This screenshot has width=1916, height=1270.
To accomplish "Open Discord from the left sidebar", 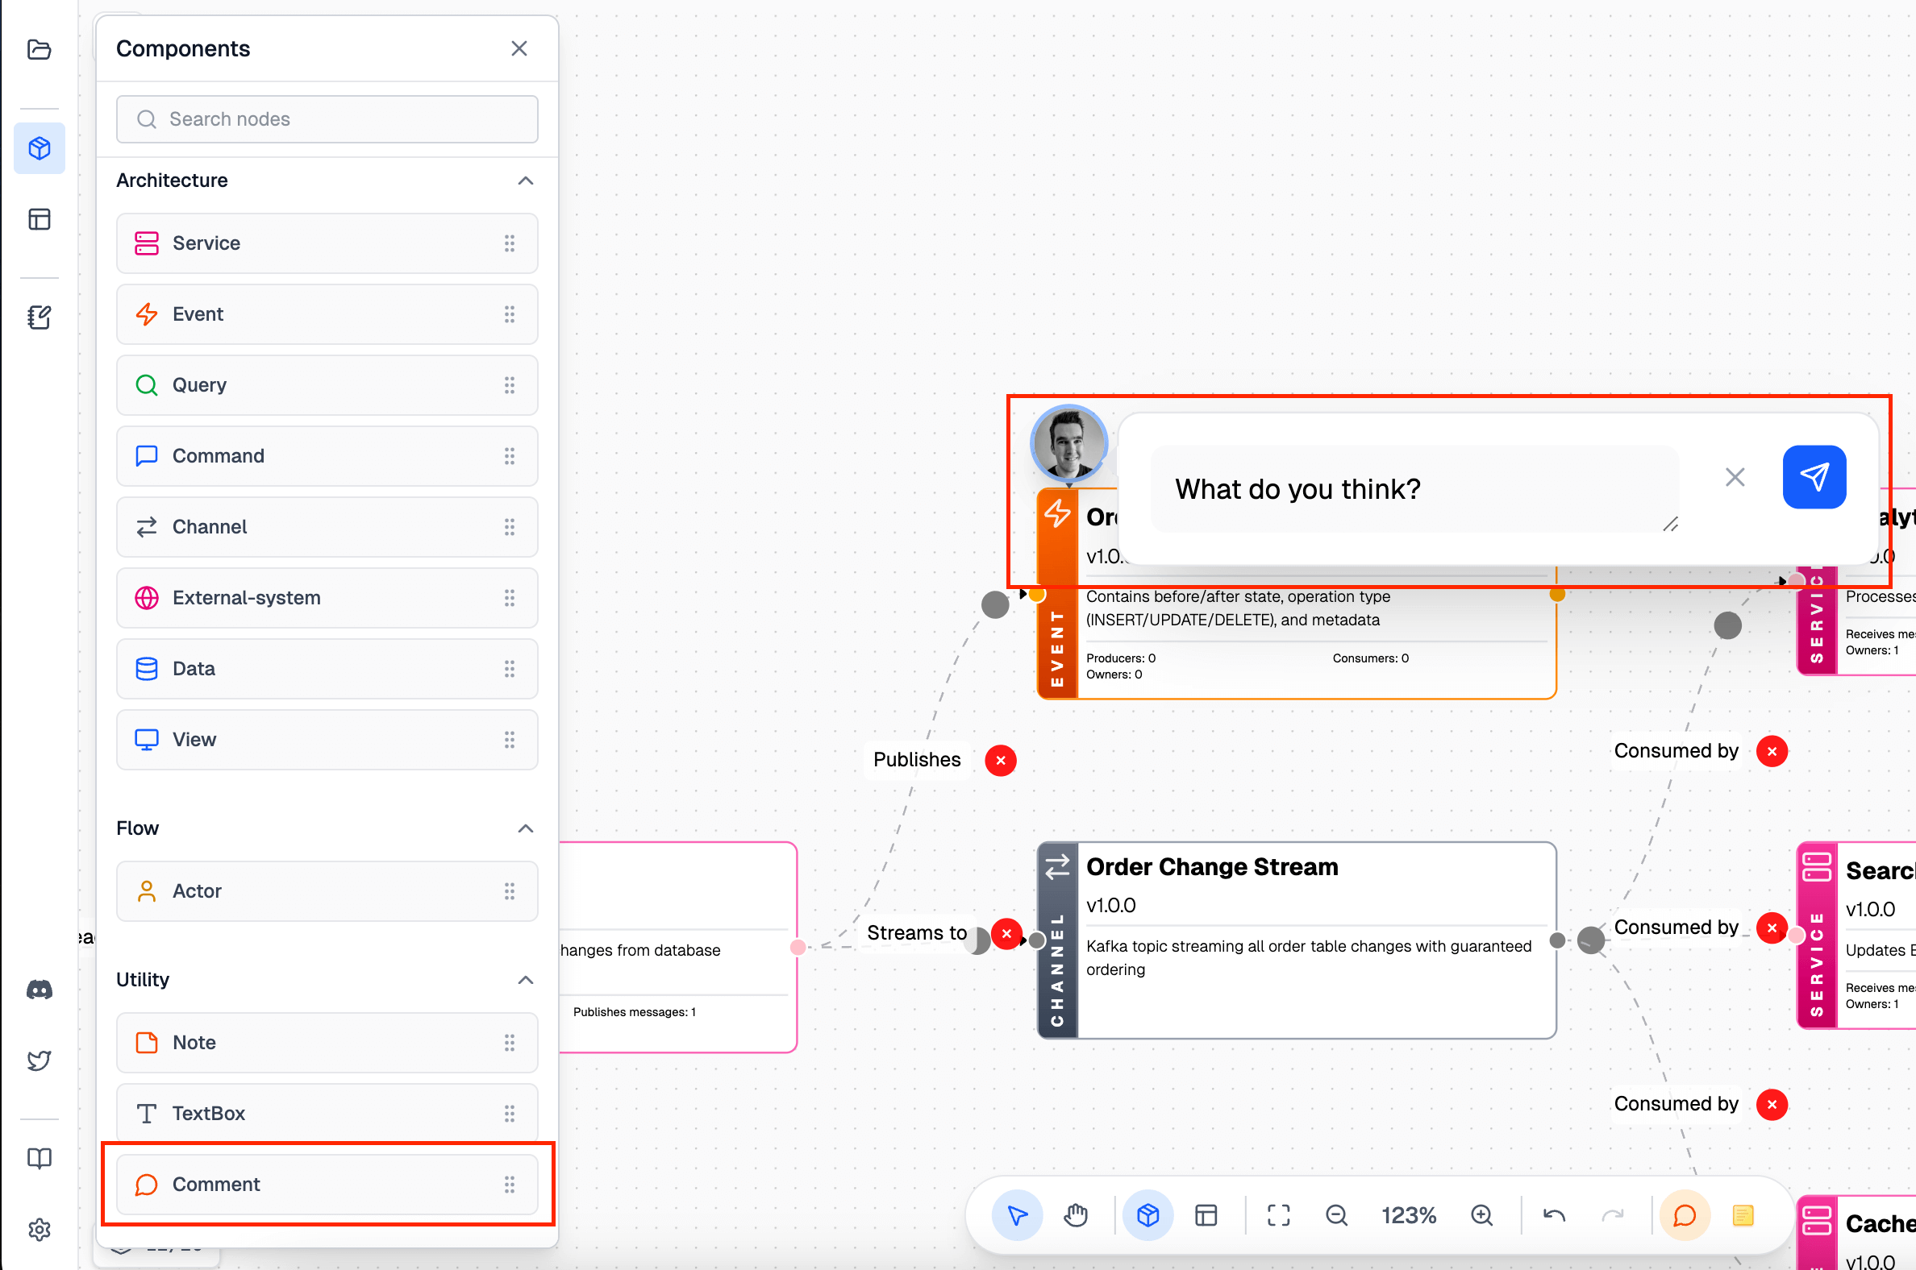I will click(39, 989).
